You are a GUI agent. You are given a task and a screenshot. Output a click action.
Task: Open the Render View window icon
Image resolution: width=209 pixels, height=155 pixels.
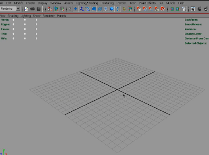[x=193, y=9]
